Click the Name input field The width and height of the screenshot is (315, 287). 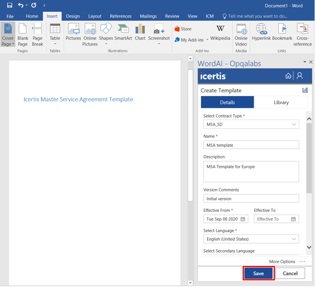pyautogui.click(x=251, y=145)
